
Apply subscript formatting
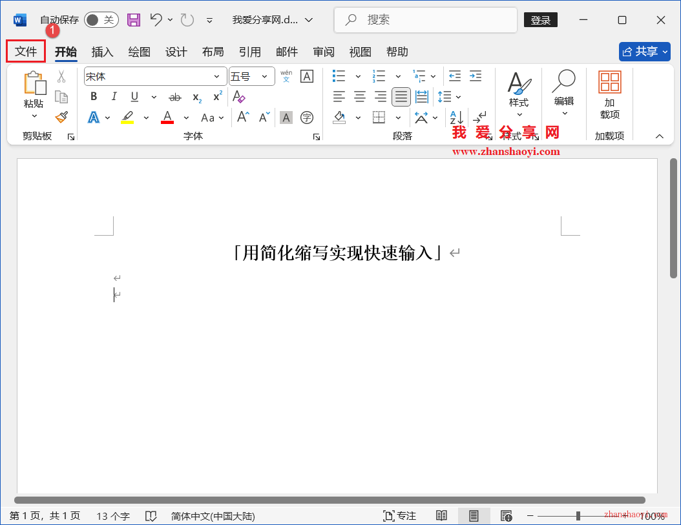(197, 98)
